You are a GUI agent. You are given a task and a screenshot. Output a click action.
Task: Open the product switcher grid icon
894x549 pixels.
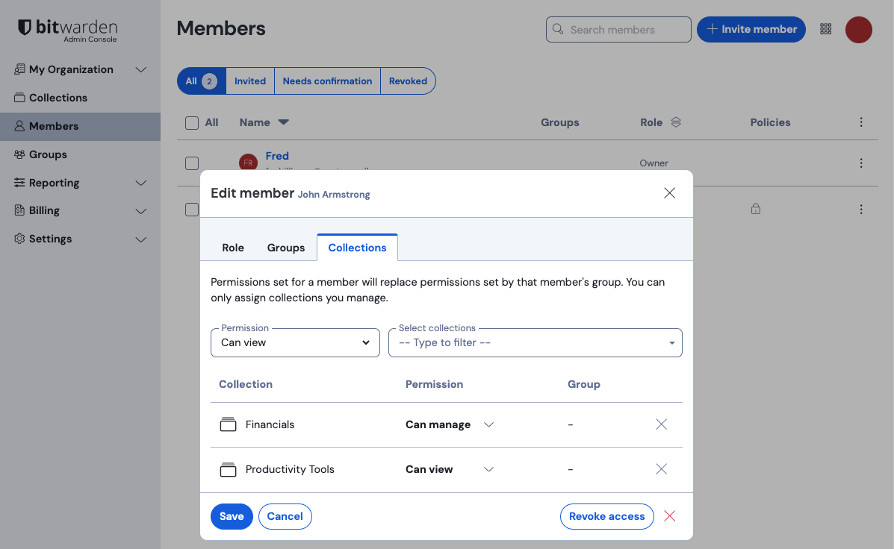(x=826, y=29)
